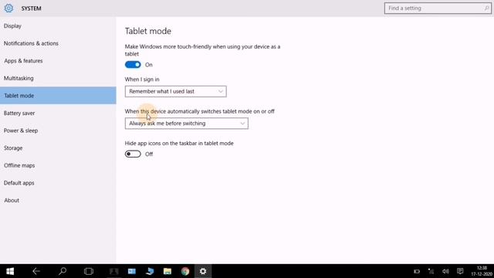
Task: Click the volume speaker icon
Action: click(x=445, y=271)
